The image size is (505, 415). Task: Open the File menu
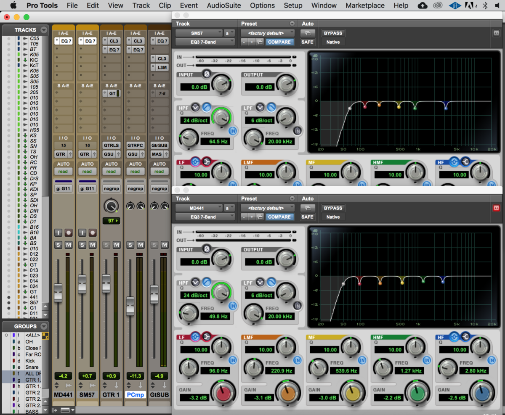tap(72, 5)
